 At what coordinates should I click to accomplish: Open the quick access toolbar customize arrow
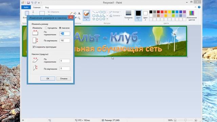click(39, 3)
